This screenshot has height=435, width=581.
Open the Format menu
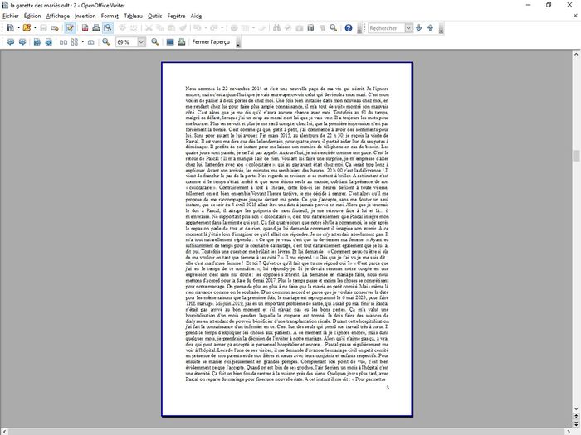click(x=110, y=16)
